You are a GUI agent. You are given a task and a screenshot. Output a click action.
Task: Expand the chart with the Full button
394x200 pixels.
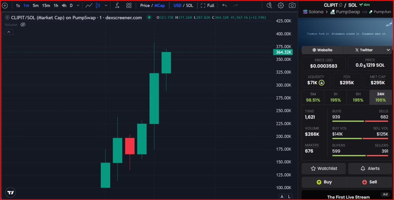(x=208, y=6)
